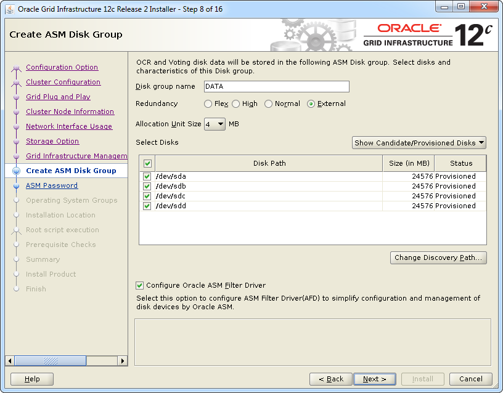Go back with the Back button
The image size is (503, 393).
330,379
